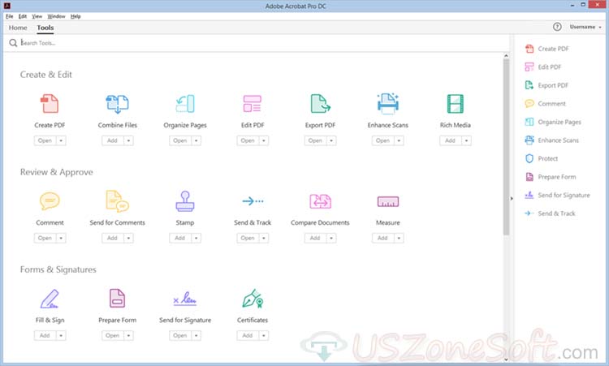Click the Send for Comments icon
Screen dimensions: 609x366
117,200
